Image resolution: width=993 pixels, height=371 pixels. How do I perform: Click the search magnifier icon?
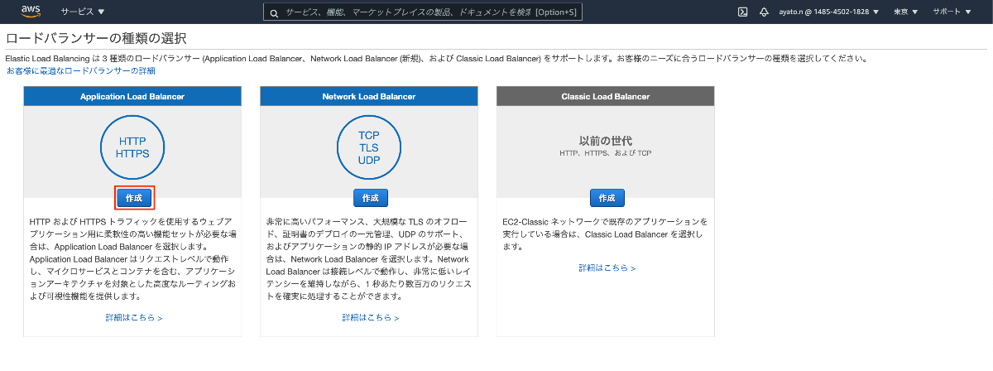coord(274,12)
